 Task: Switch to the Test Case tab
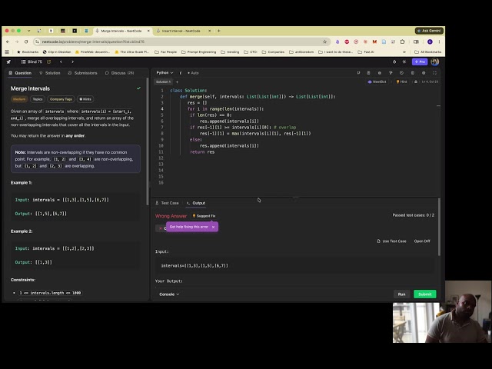(168, 203)
